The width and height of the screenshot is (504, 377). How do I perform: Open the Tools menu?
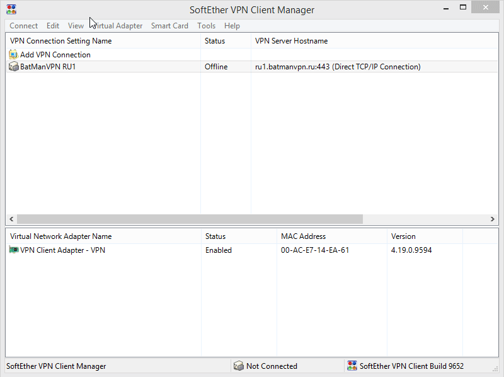[x=207, y=25]
